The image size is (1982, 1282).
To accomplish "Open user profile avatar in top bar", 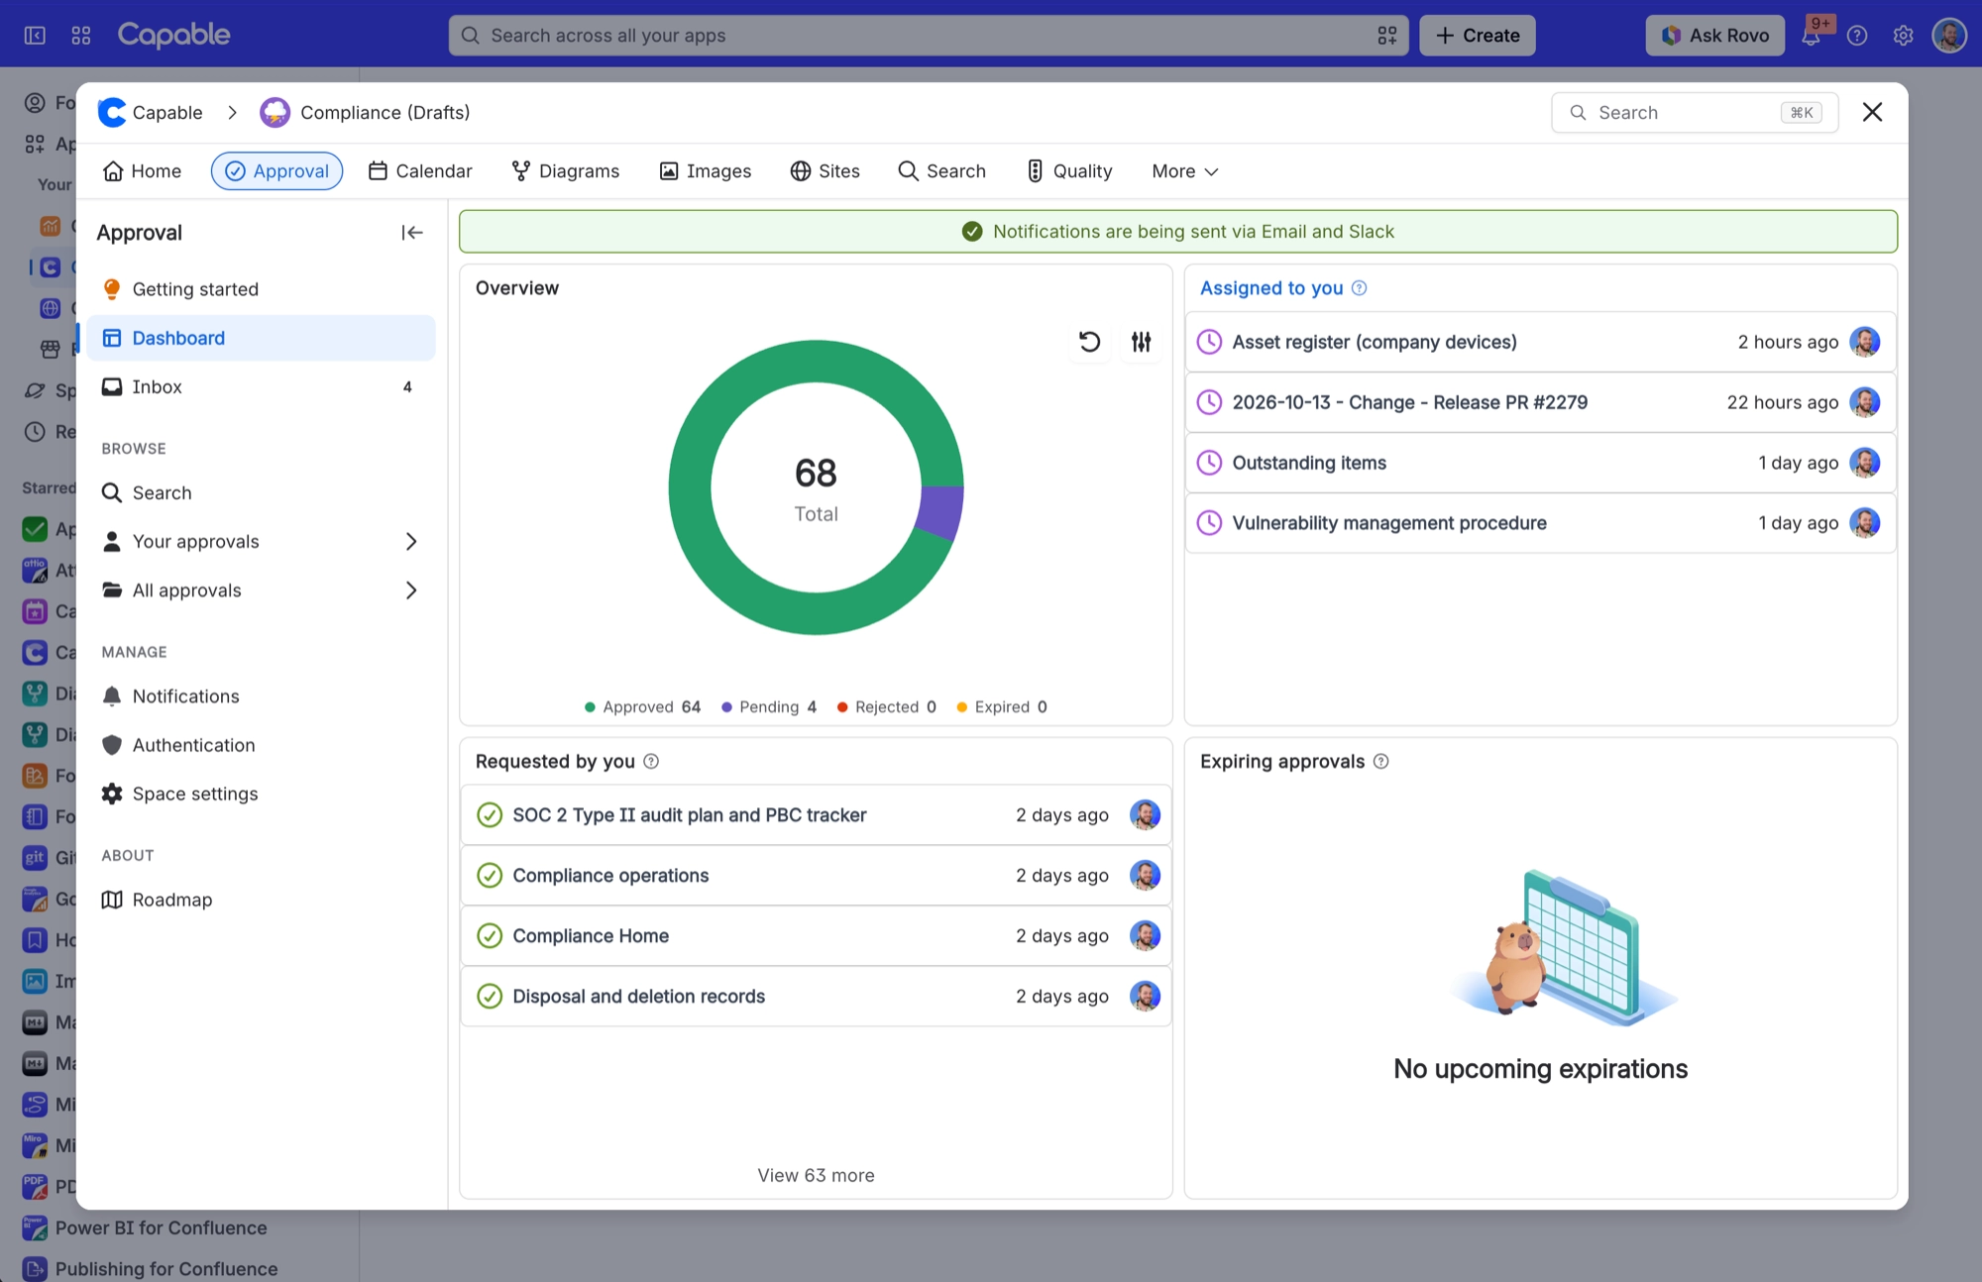I will [x=1949, y=36].
